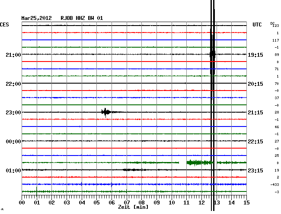Pick minute 05 on the time axis

96,203
